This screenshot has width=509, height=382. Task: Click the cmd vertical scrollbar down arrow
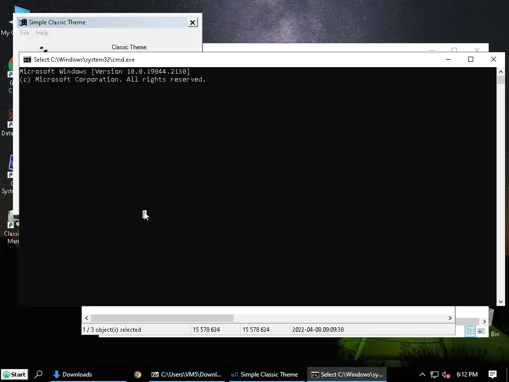tap(501, 302)
